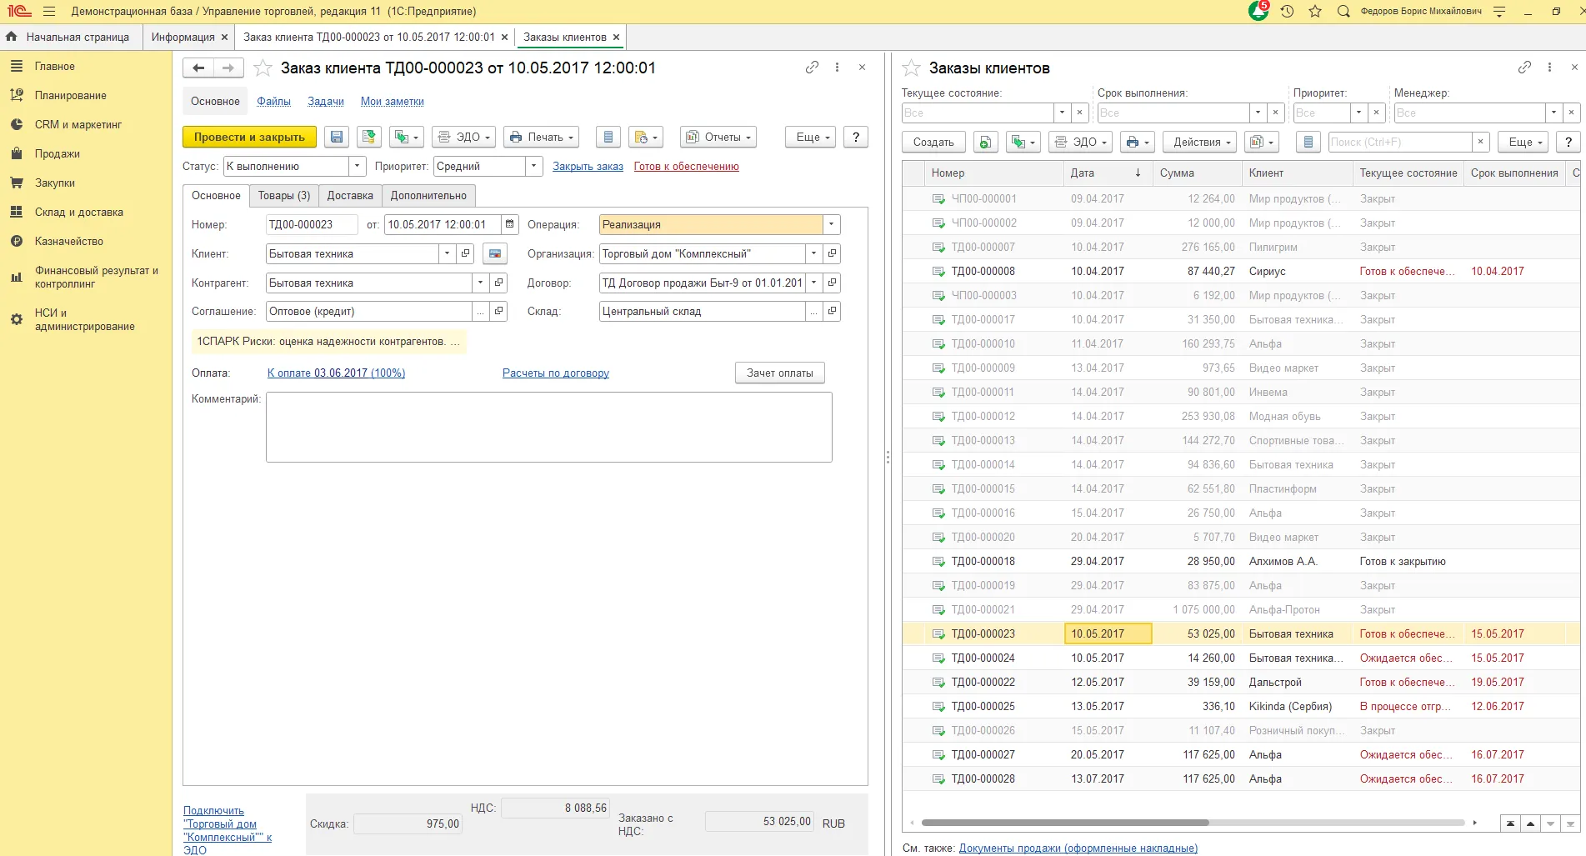Open calendar picker for order date
The width and height of the screenshot is (1586, 856).
(510, 224)
